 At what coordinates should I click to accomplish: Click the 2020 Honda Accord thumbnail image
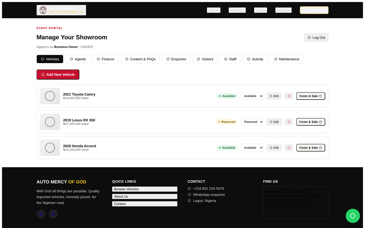click(x=50, y=148)
